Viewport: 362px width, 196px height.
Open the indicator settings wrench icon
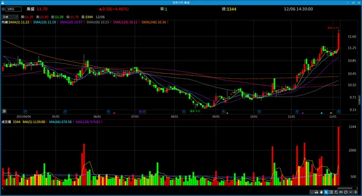tap(336, 192)
